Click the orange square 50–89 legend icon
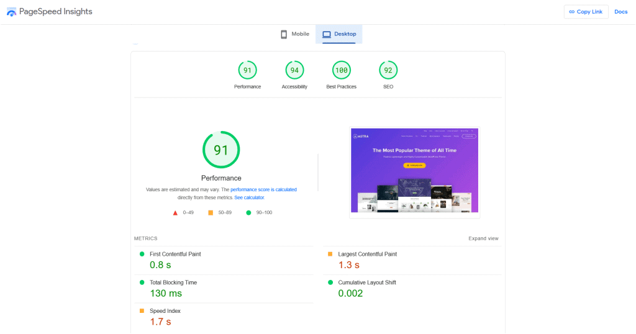636x334 pixels. (x=211, y=213)
